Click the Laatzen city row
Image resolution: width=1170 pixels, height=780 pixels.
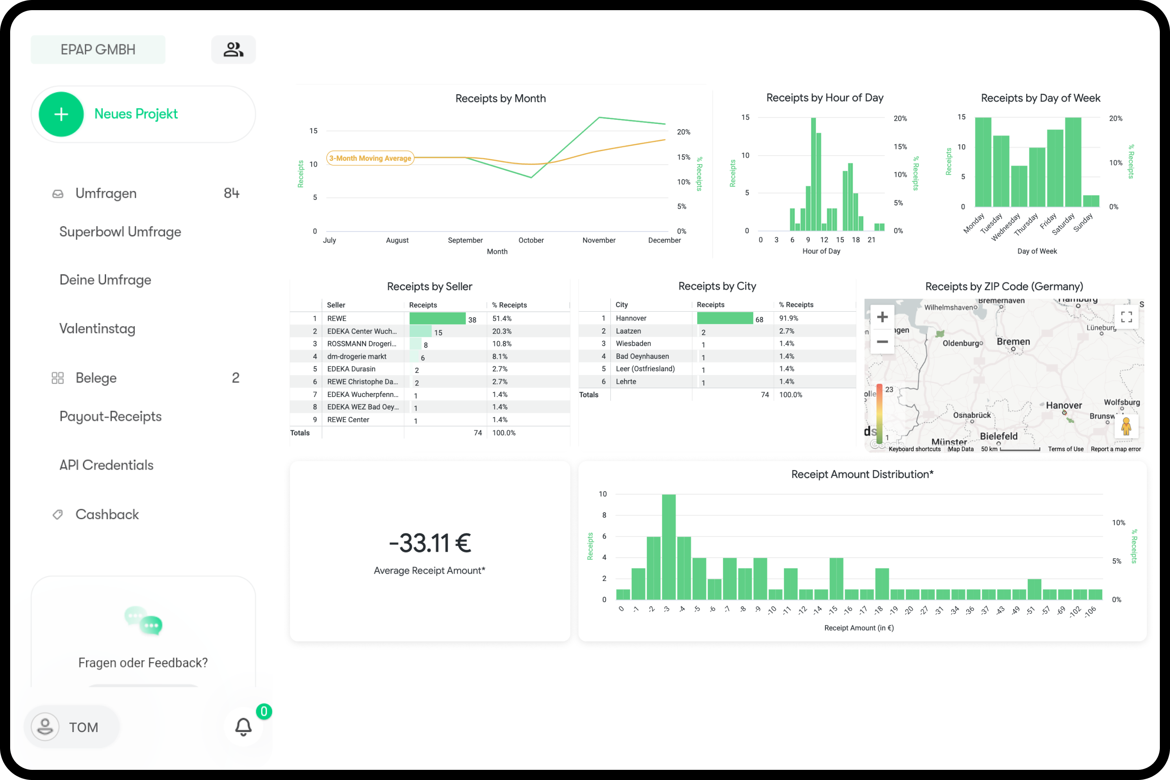tap(717, 331)
